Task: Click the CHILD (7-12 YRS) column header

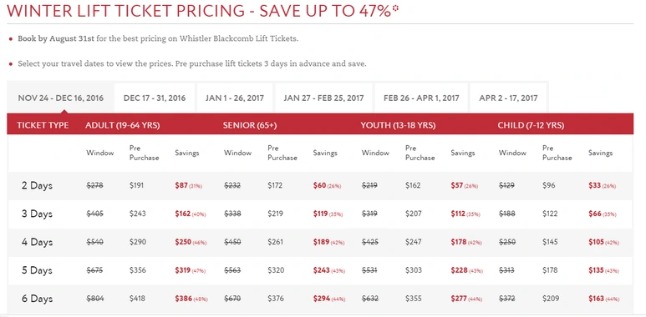Action: coord(531,125)
